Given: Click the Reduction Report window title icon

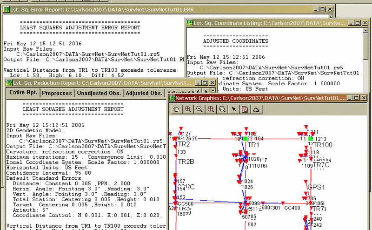Looking at the screenshot, I should 9,83.
